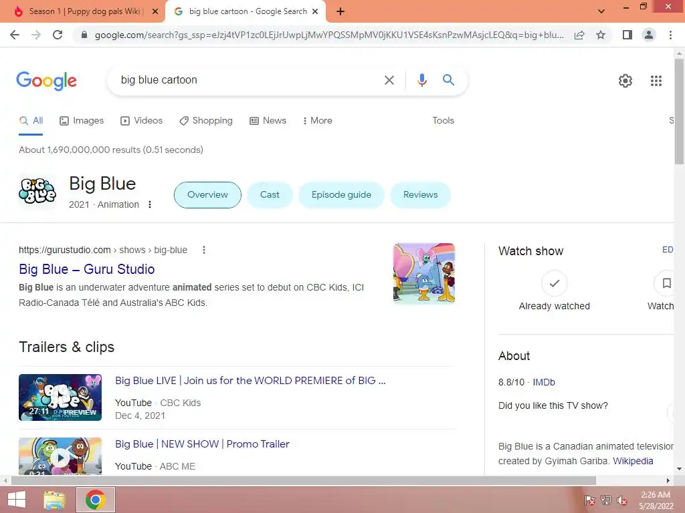The width and height of the screenshot is (685, 513).
Task: Share this page using the share icon
Action: (579, 35)
